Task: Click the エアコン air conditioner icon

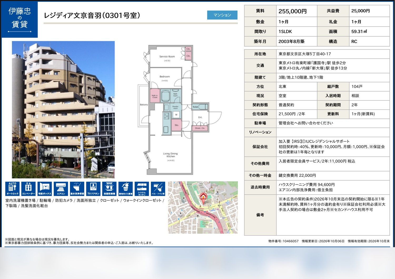Action: tap(61, 189)
